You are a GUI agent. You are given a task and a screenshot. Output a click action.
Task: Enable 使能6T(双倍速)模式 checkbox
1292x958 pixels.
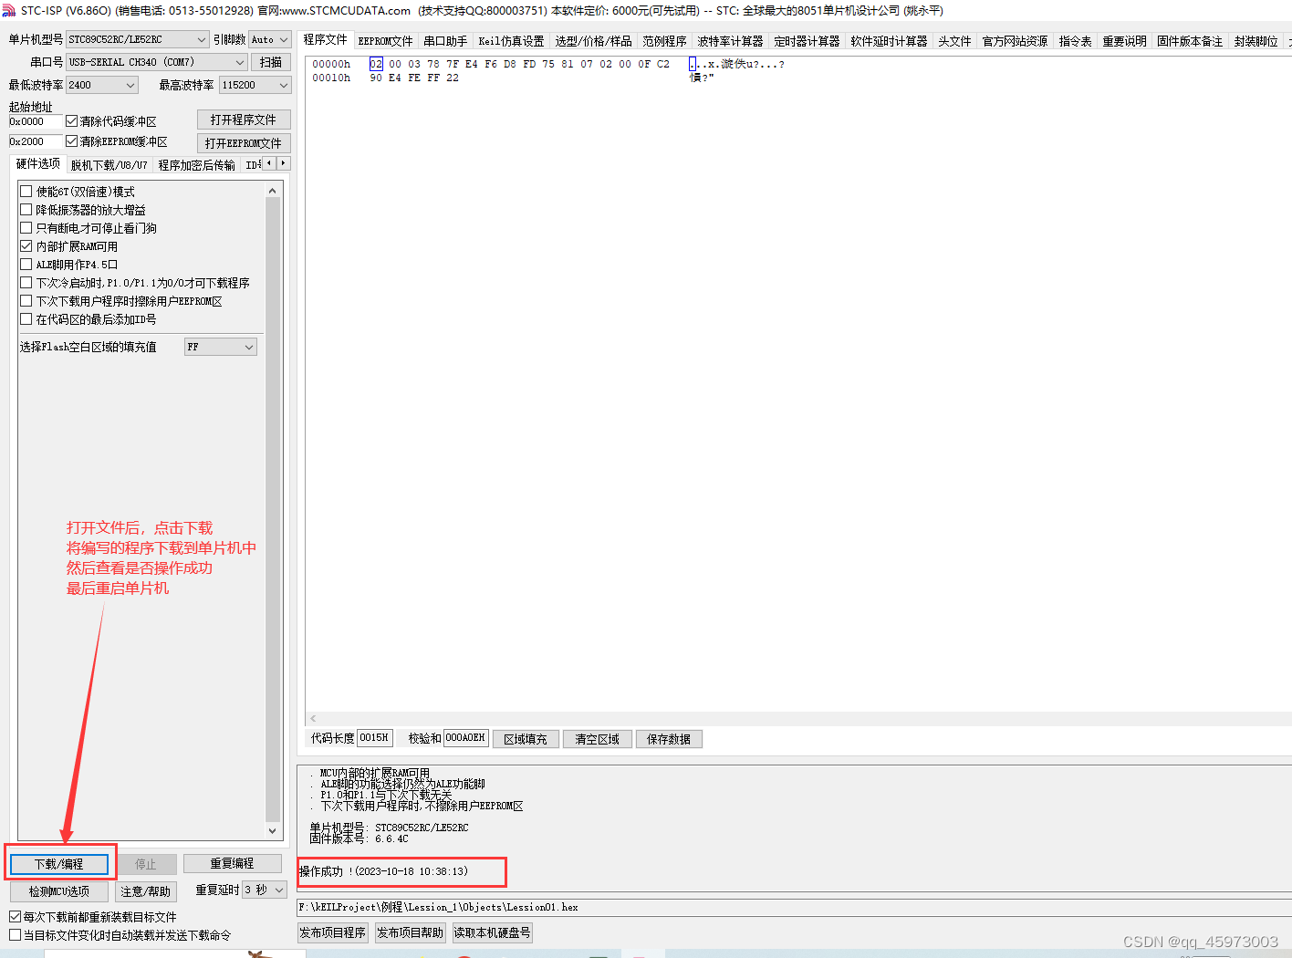pos(26,192)
